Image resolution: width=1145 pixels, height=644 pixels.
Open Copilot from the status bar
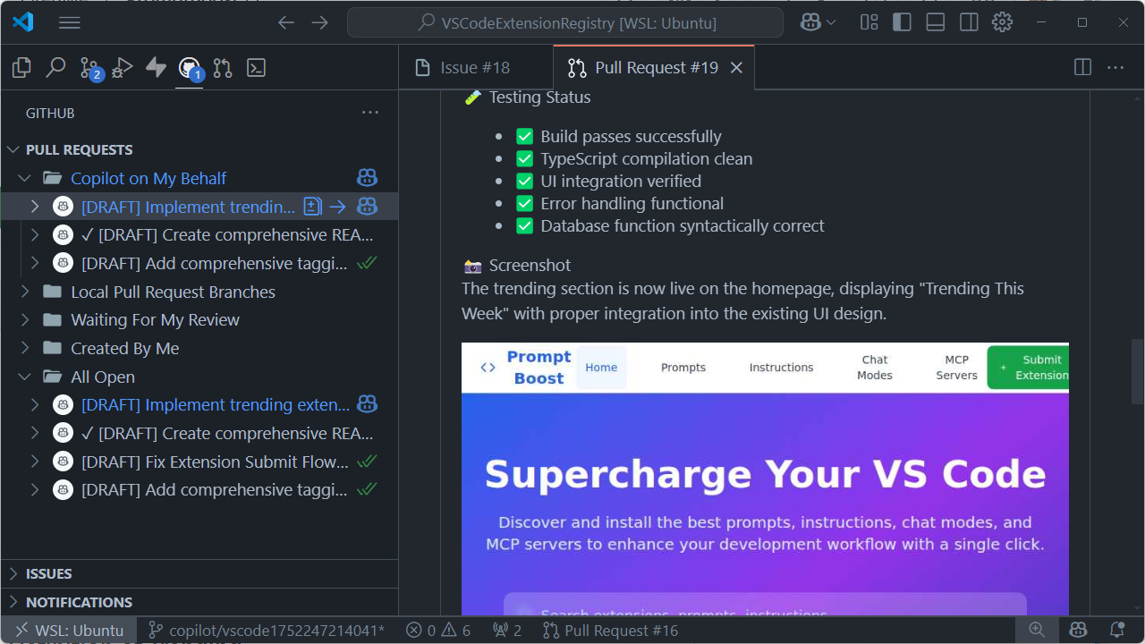pos(1078,630)
